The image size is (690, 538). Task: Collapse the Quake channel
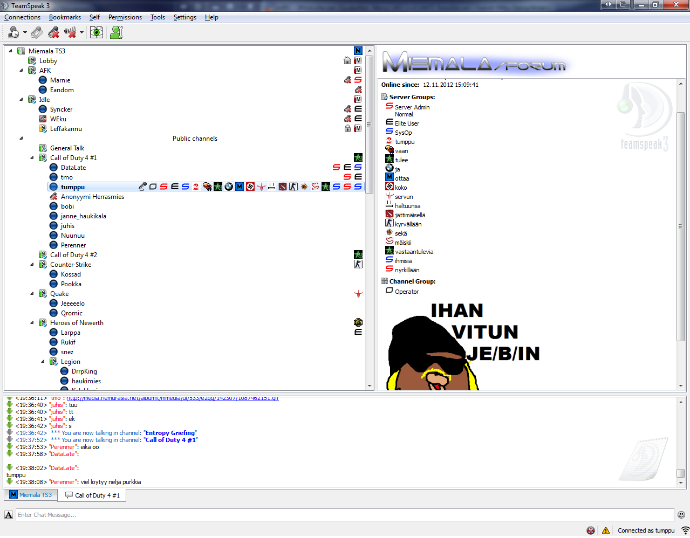pos(32,294)
